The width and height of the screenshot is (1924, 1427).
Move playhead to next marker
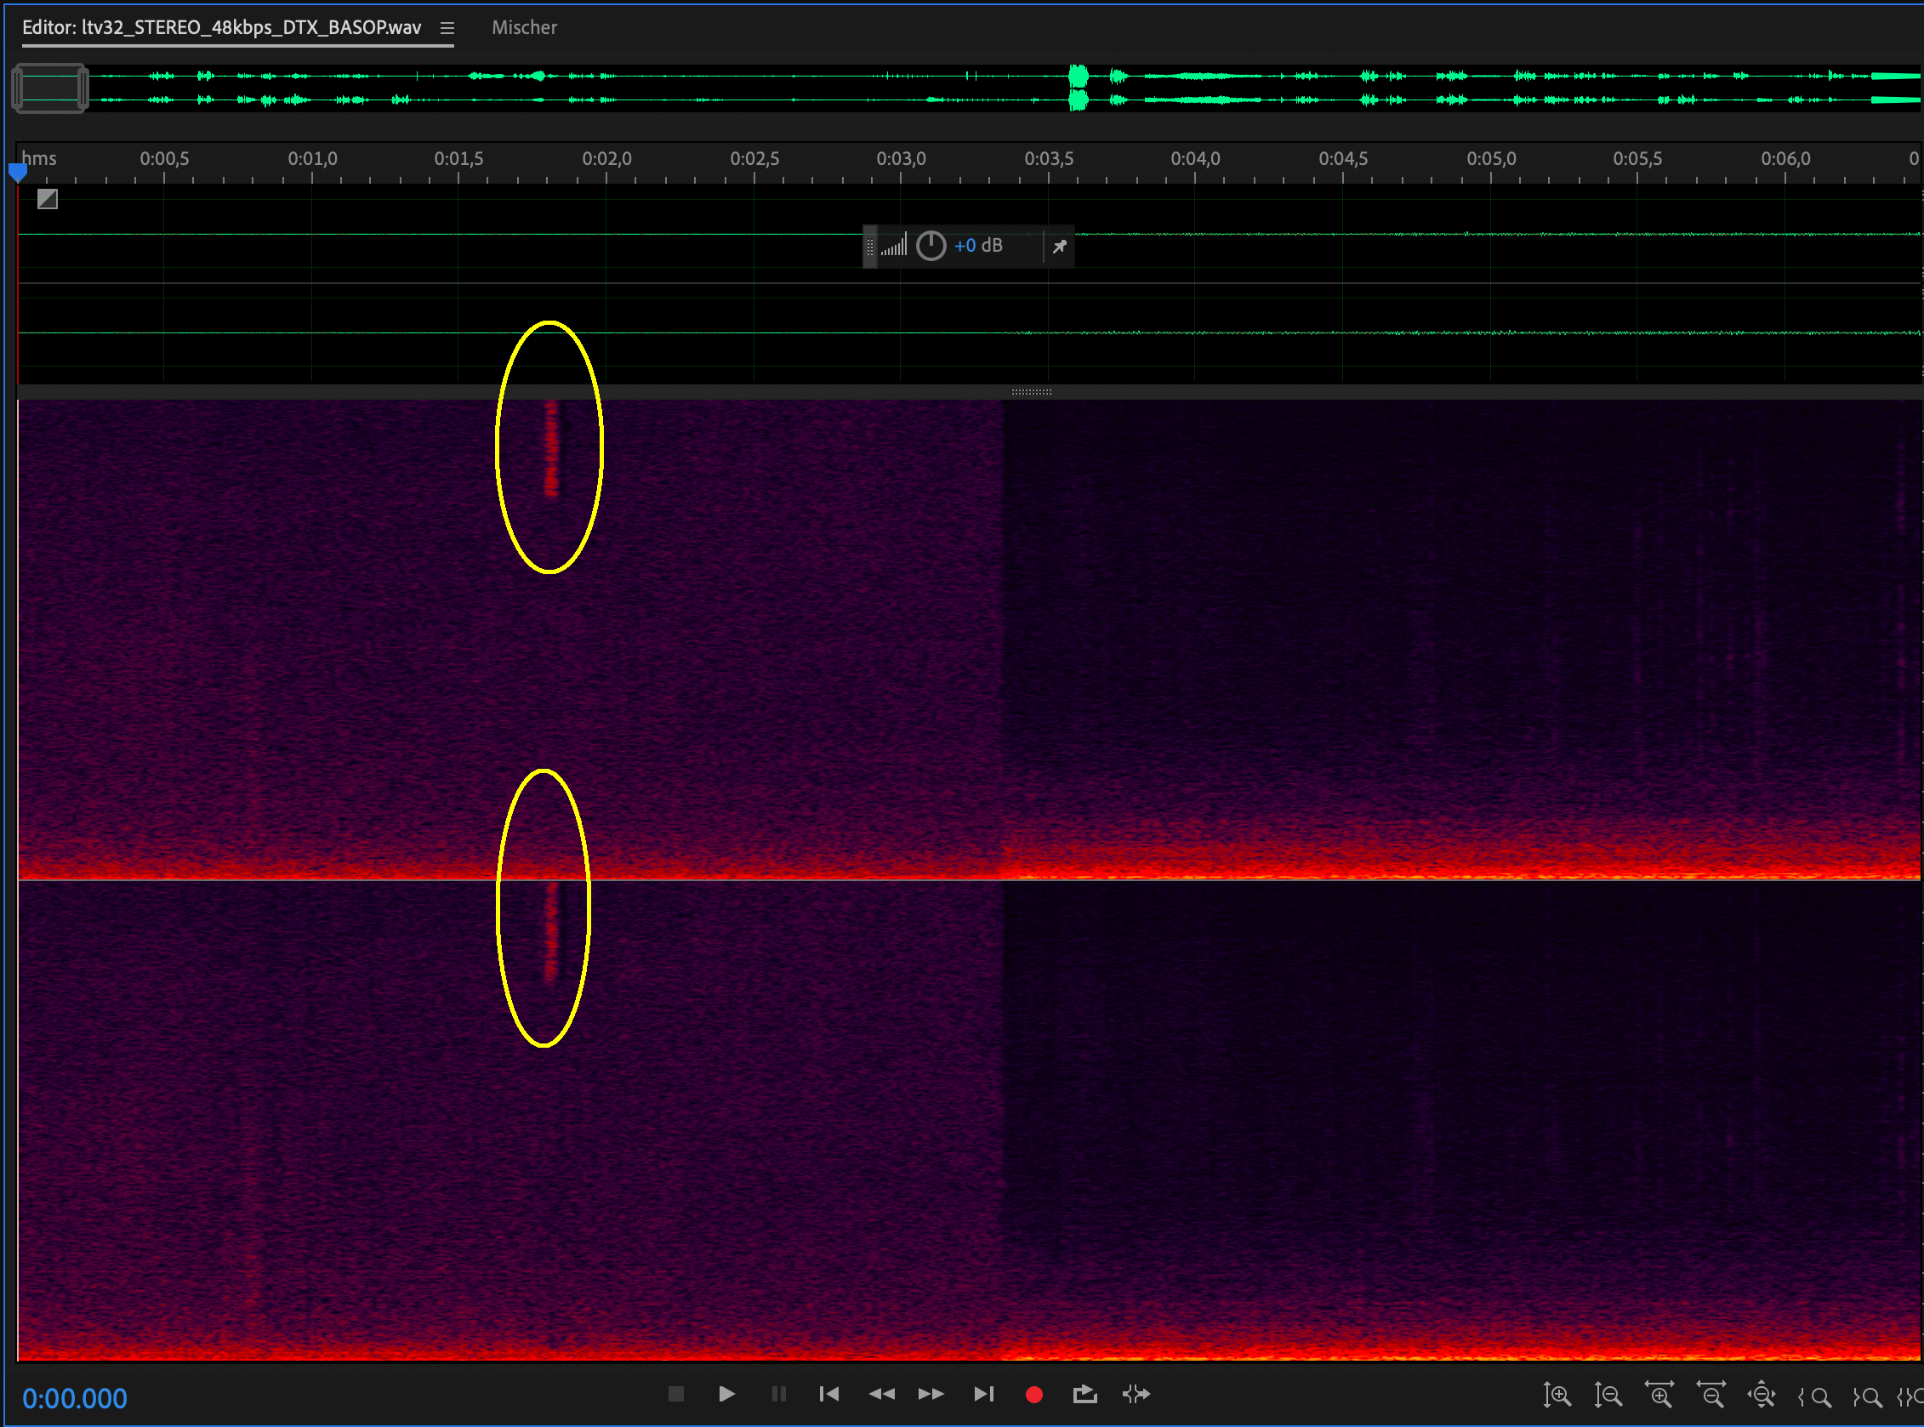pos(983,1394)
